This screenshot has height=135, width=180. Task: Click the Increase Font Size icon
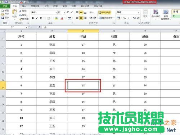(68, 12)
